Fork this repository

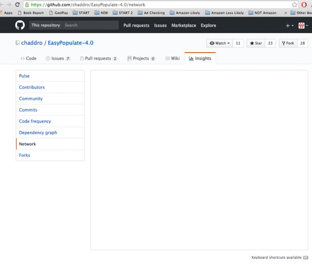[288, 43]
